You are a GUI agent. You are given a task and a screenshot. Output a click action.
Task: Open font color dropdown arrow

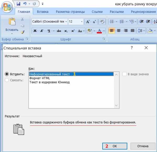(x=104, y=31)
